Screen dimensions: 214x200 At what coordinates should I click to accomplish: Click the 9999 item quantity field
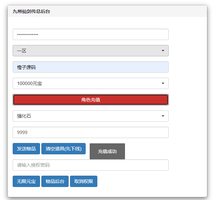90,132
